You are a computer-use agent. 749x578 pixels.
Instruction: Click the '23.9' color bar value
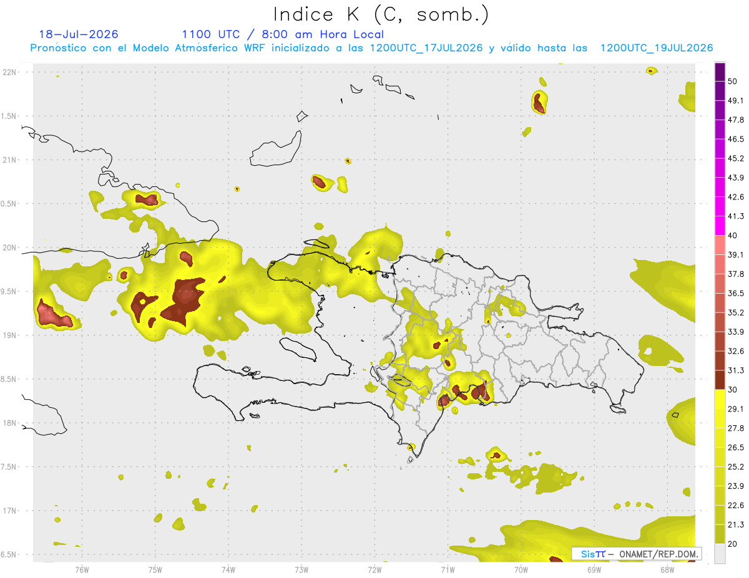(x=737, y=486)
